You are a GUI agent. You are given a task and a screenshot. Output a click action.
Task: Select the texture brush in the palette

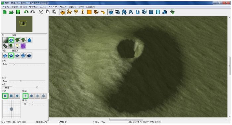(5, 40)
